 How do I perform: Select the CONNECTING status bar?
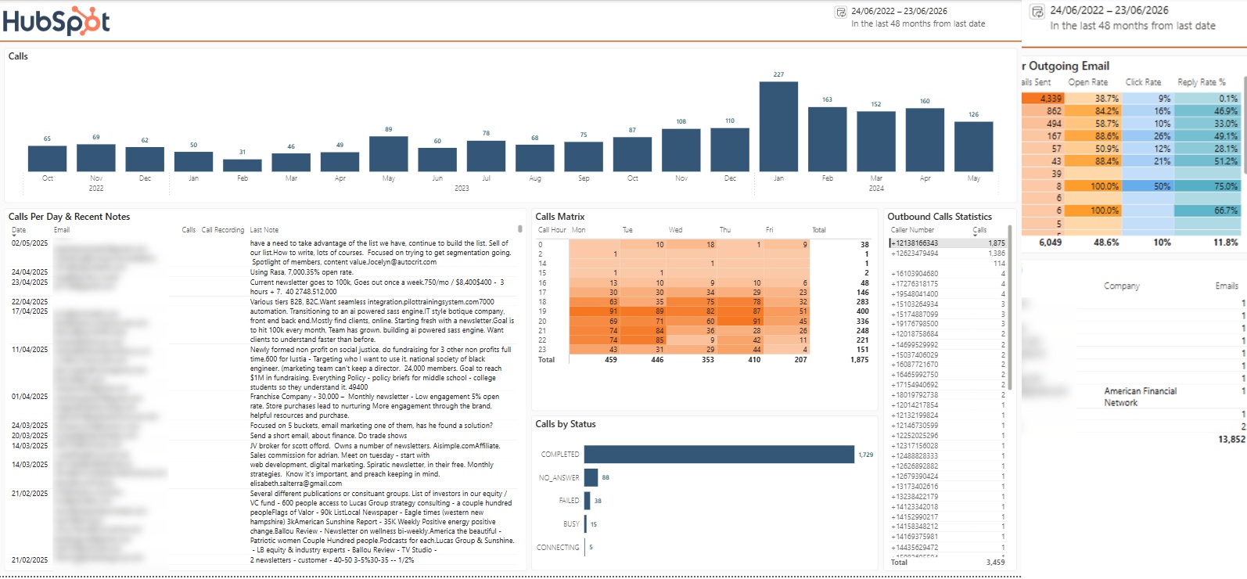(x=585, y=547)
